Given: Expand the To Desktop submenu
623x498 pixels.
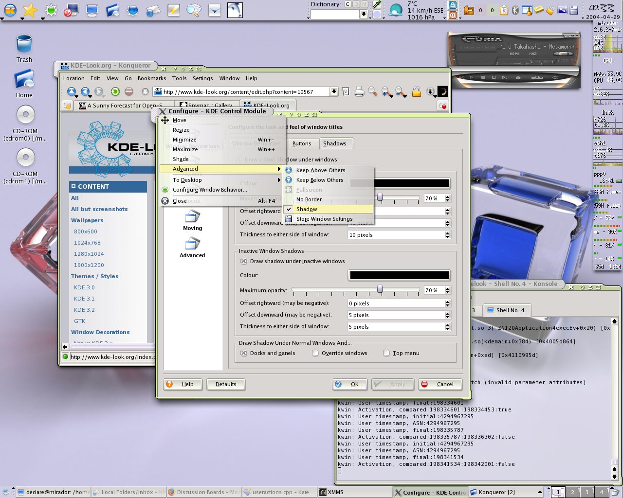Looking at the screenshot, I should (220, 180).
